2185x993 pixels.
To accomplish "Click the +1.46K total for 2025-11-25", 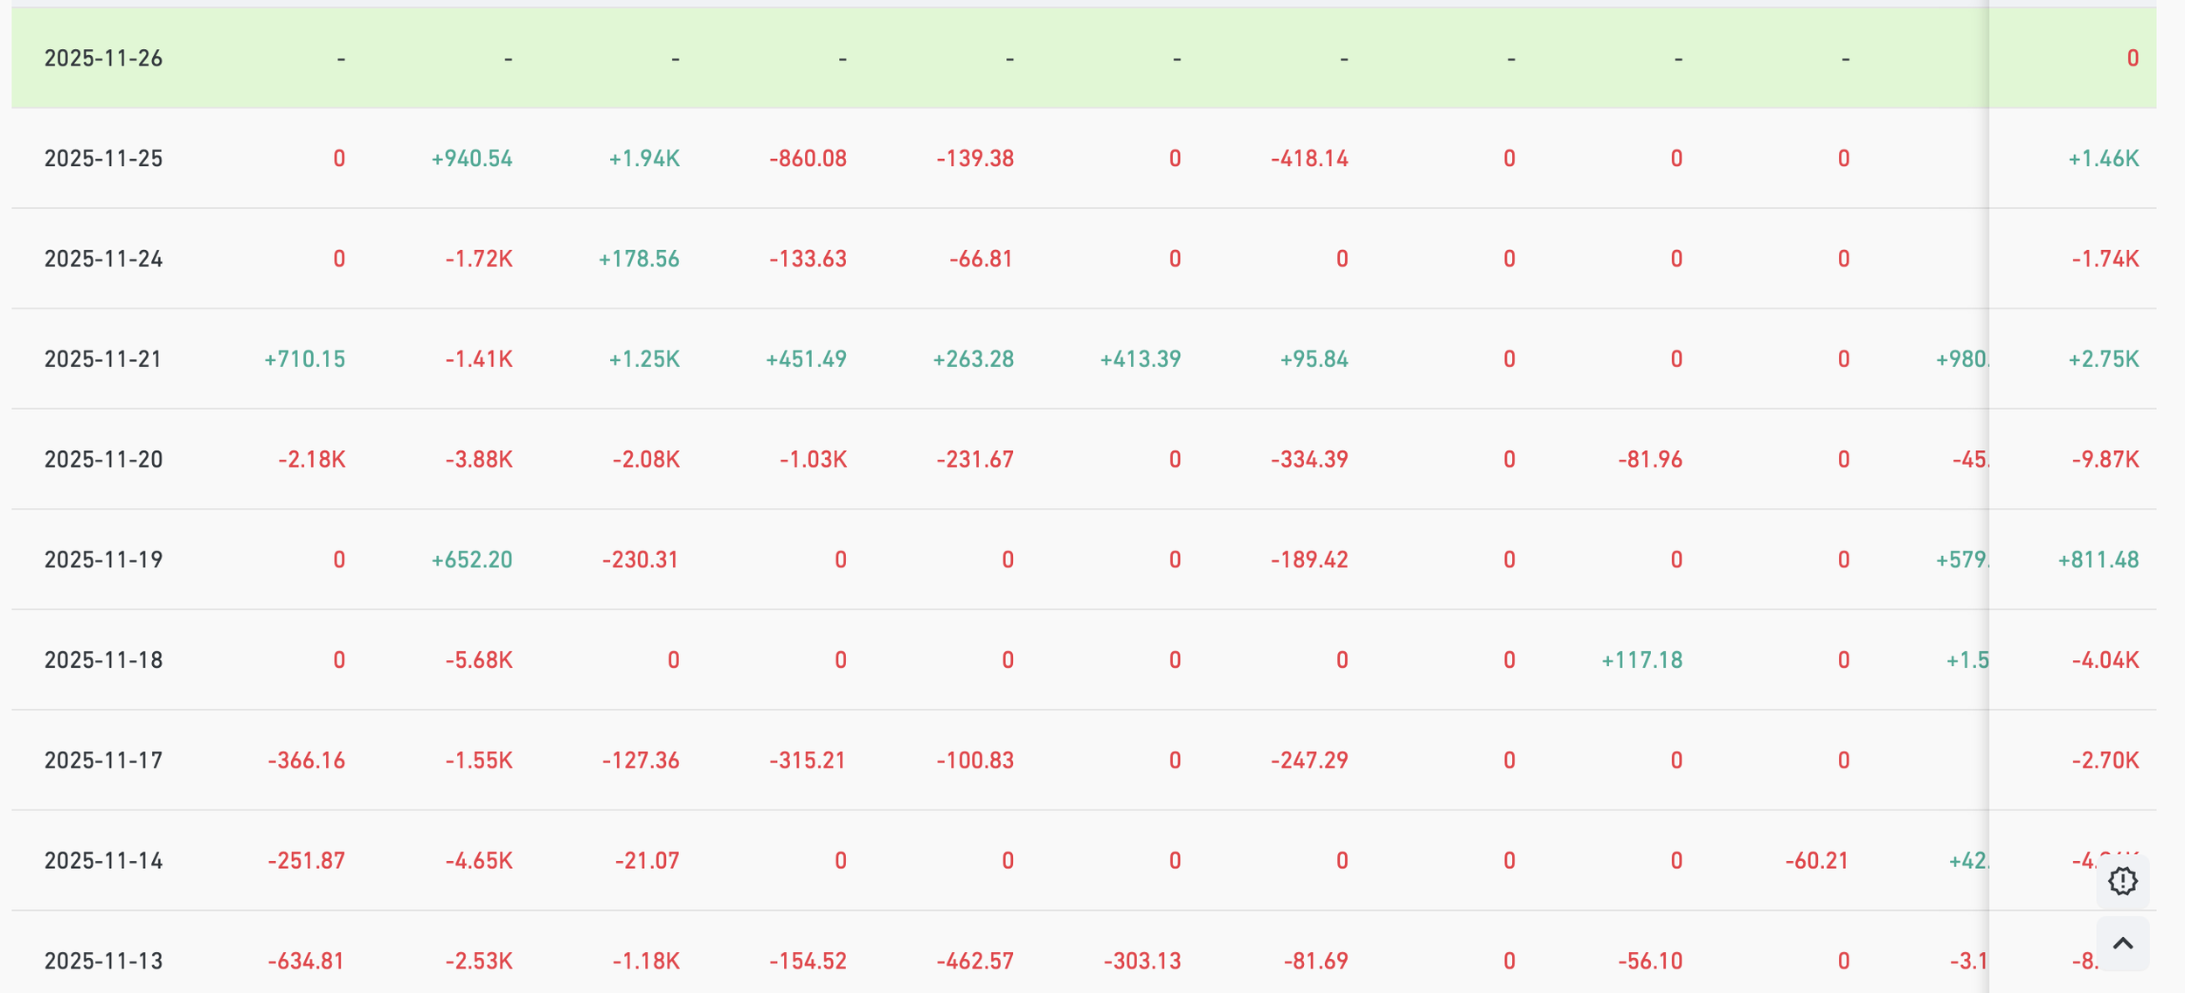I will [x=2103, y=159].
